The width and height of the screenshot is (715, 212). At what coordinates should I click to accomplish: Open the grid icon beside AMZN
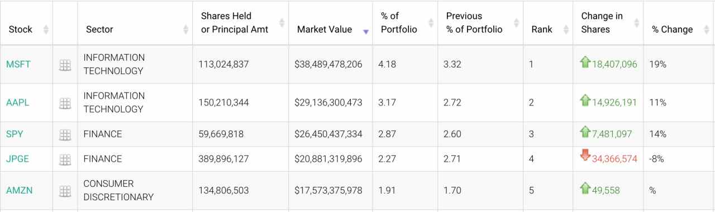(65, 191)
